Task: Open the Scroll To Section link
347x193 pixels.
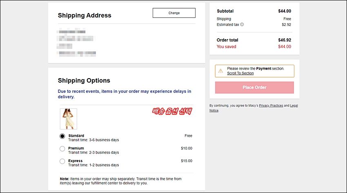Action: pyautogui.click(x=240, y=73)
